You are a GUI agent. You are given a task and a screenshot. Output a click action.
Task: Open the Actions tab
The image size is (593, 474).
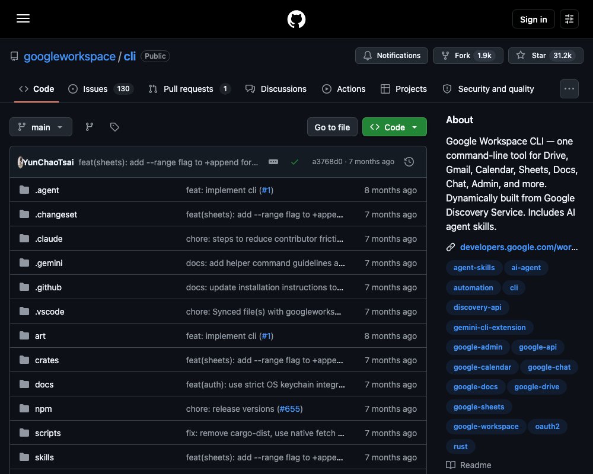[344, 89]
